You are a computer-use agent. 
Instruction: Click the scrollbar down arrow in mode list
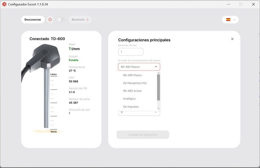[159, 109]
